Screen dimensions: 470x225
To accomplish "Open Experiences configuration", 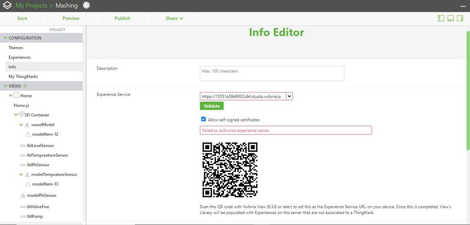I will [19, 57].
